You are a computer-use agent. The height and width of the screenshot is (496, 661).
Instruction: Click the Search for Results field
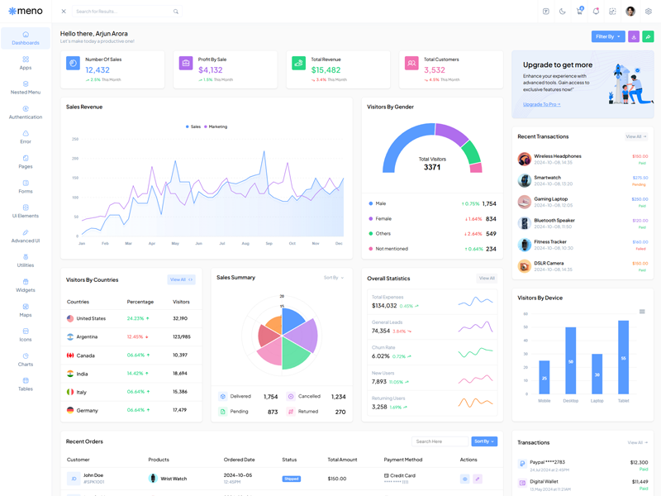click(124, 12)
